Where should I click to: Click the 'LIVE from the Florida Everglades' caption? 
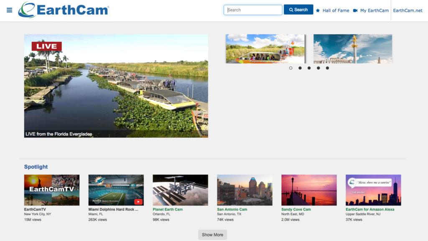pos(59,134)
